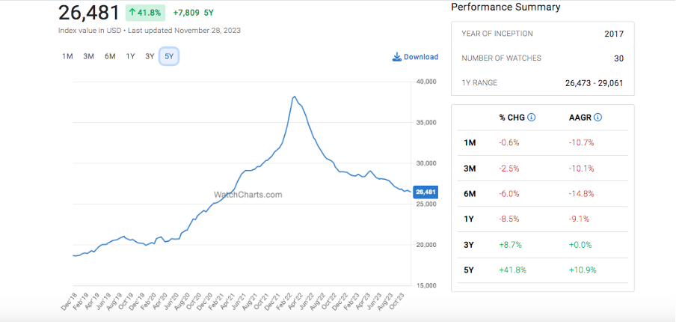Click the 35,000 y-axis label
Viewport: 676px width, 322px height.
click(x=428, y=123)
